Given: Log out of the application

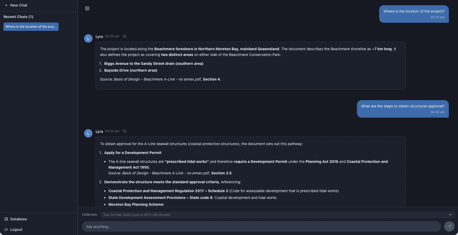Looking at the screenshot, I should click(15, 230).
